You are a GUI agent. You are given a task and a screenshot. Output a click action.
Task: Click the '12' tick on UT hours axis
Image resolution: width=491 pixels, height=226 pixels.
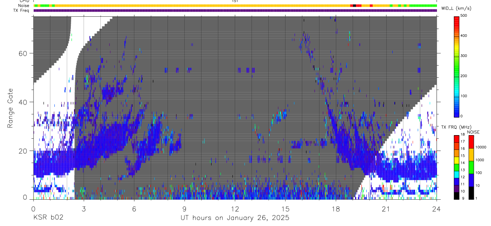(235, 208)
